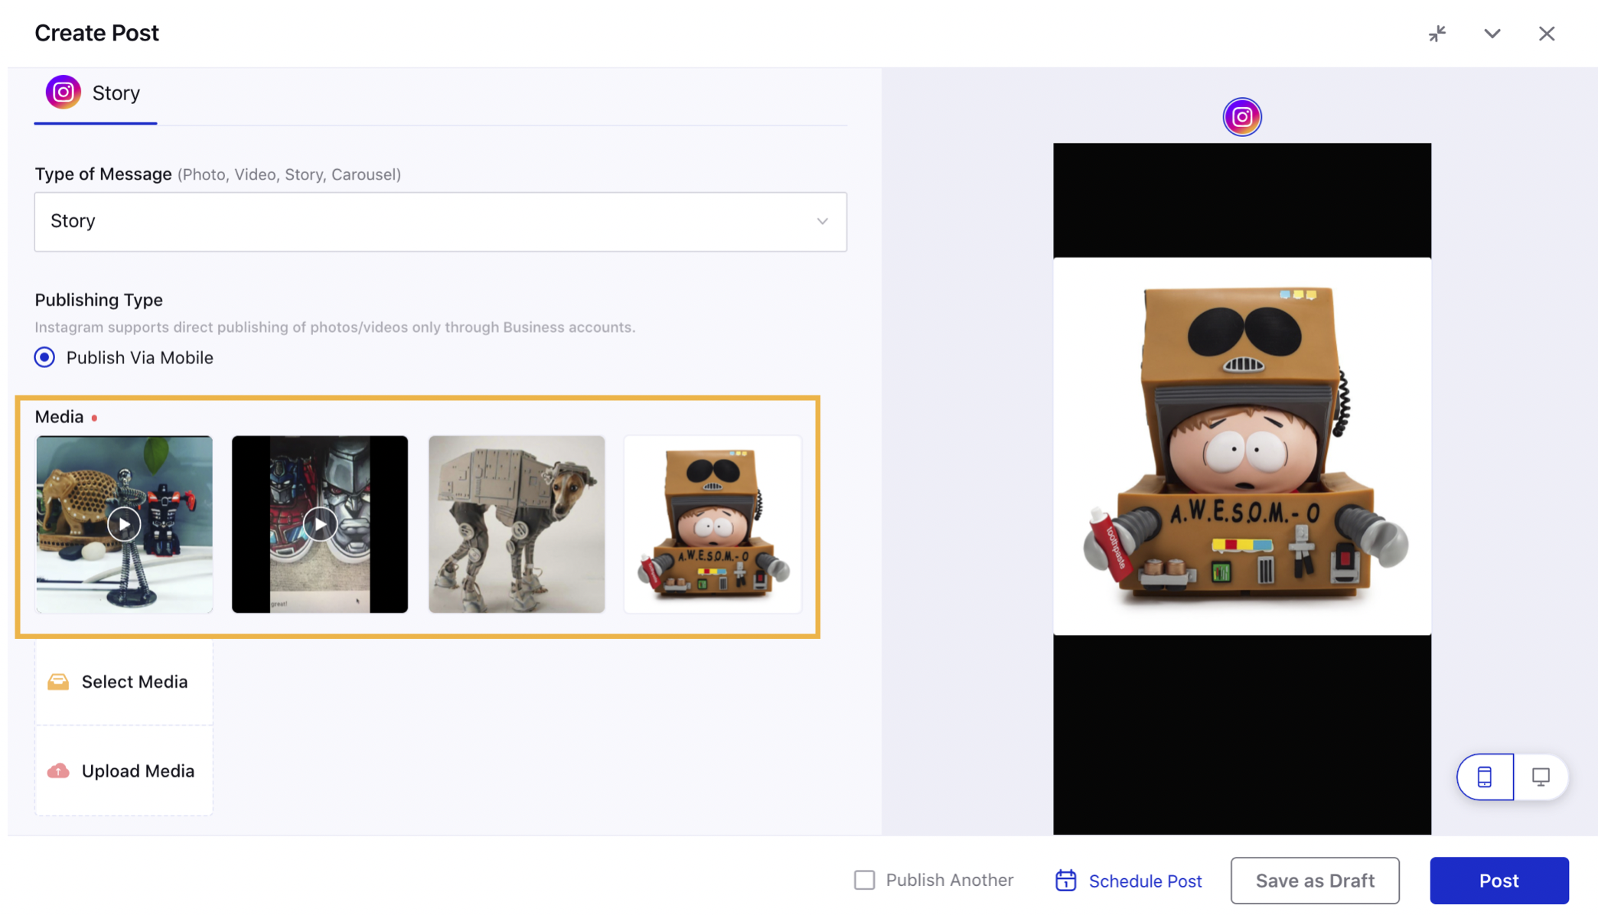
Task: Switch to desktop preview mode
Action: click(1541, 777)
